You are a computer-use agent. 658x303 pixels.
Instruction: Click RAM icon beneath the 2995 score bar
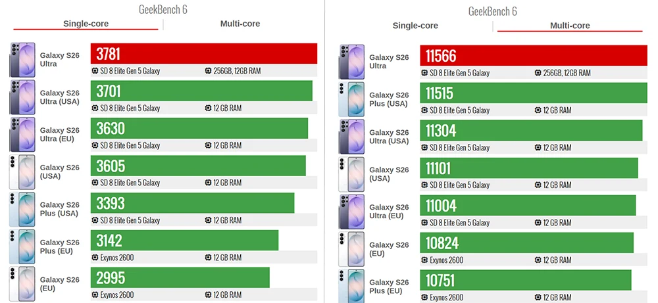coord(208,295)
